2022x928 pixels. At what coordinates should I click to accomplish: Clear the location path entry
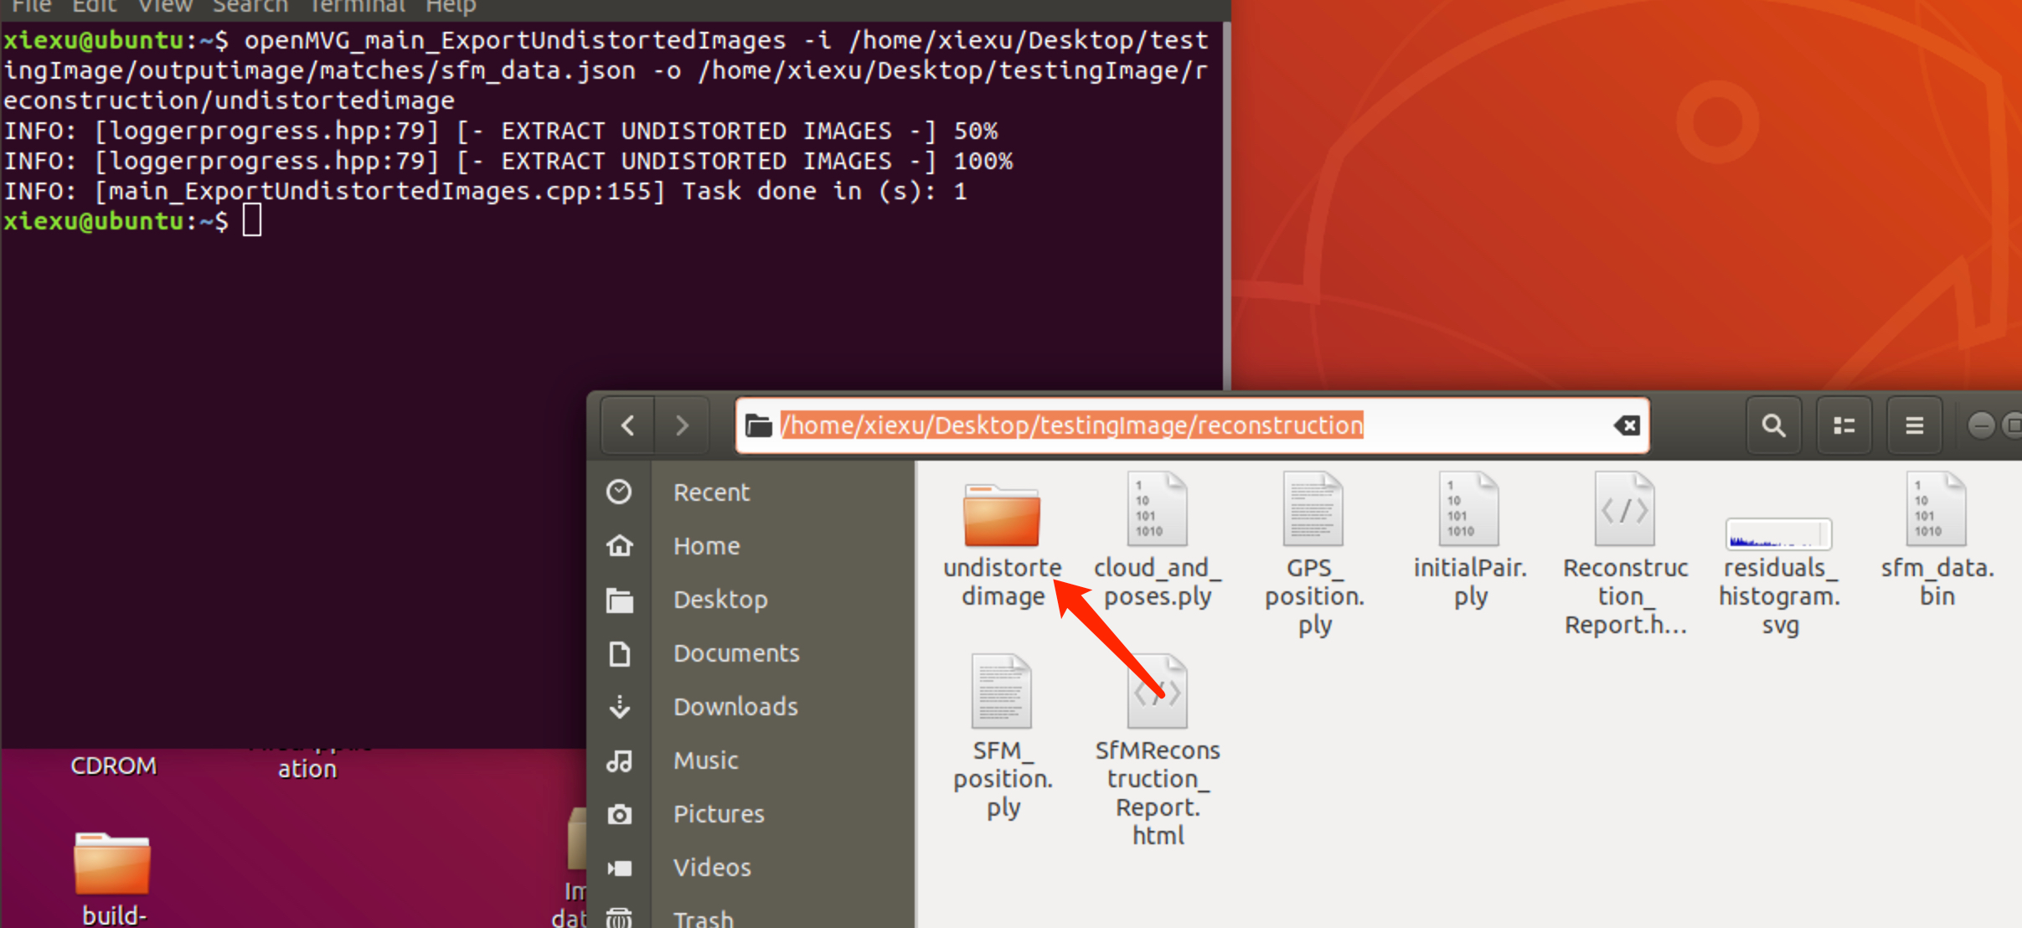coord(1626,425)
